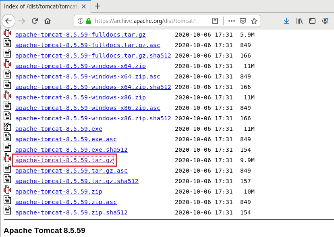Open apache-tomcat-8.5.59-windows-x86.zip.asc link
Screen dimensions: 334x237
click(88, 108)
